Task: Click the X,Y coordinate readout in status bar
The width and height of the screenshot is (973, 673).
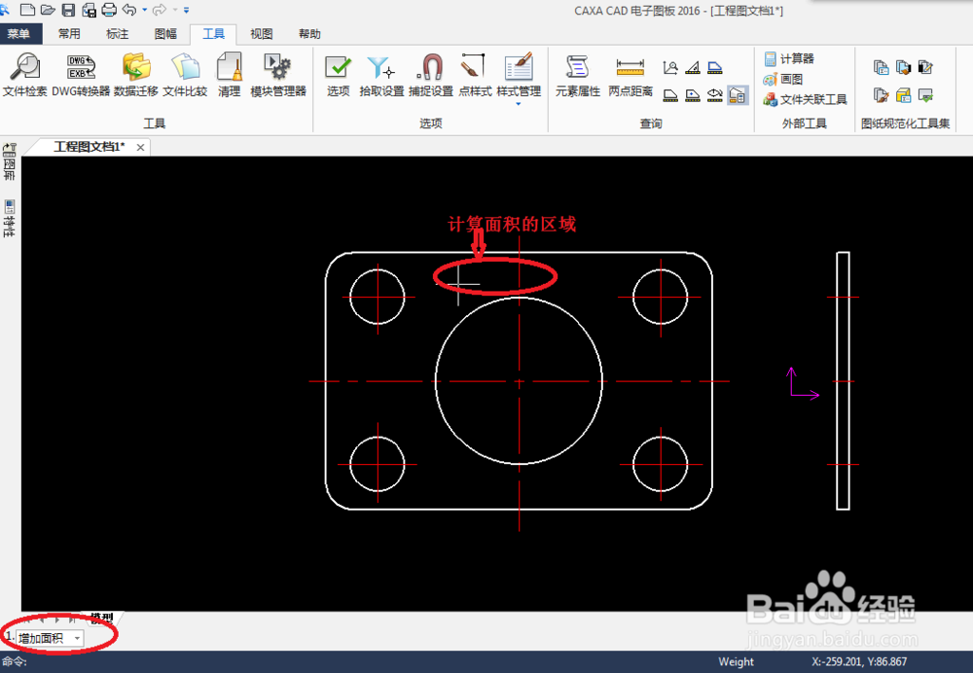Action: (859, 662)
